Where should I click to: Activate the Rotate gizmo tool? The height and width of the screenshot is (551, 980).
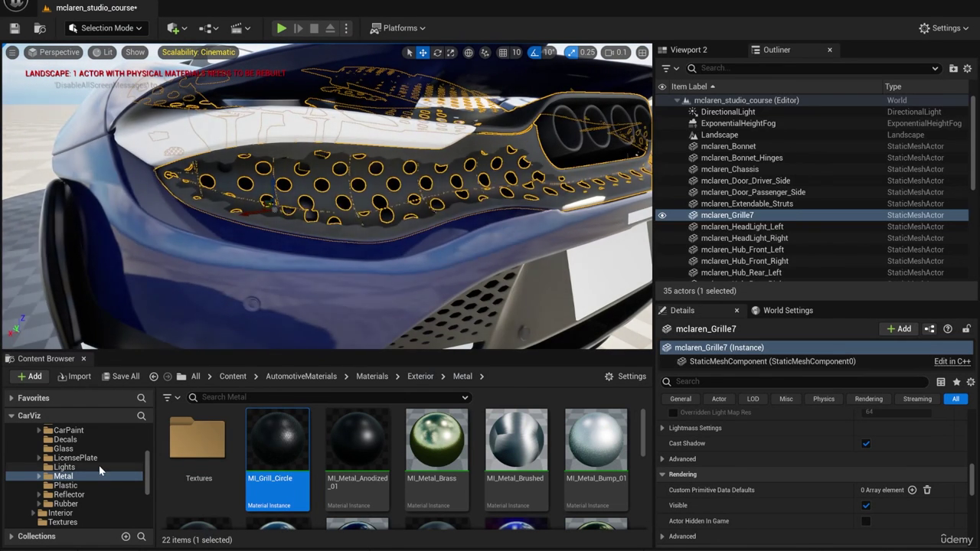(x=437, y=53)
